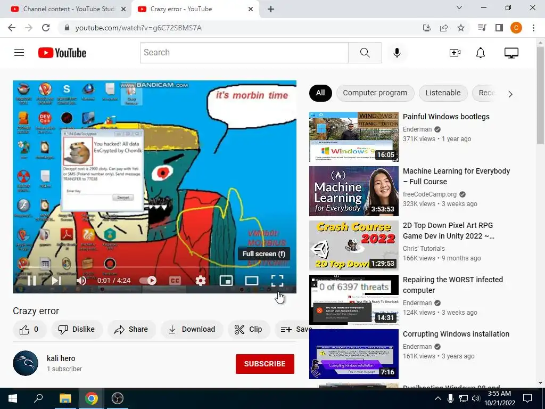Click the share page icon in address bar
Screen dimensions: 545x409
[444, 28]
